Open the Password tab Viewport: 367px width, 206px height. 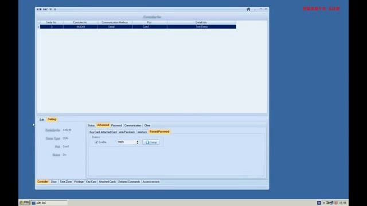point(116,125)
